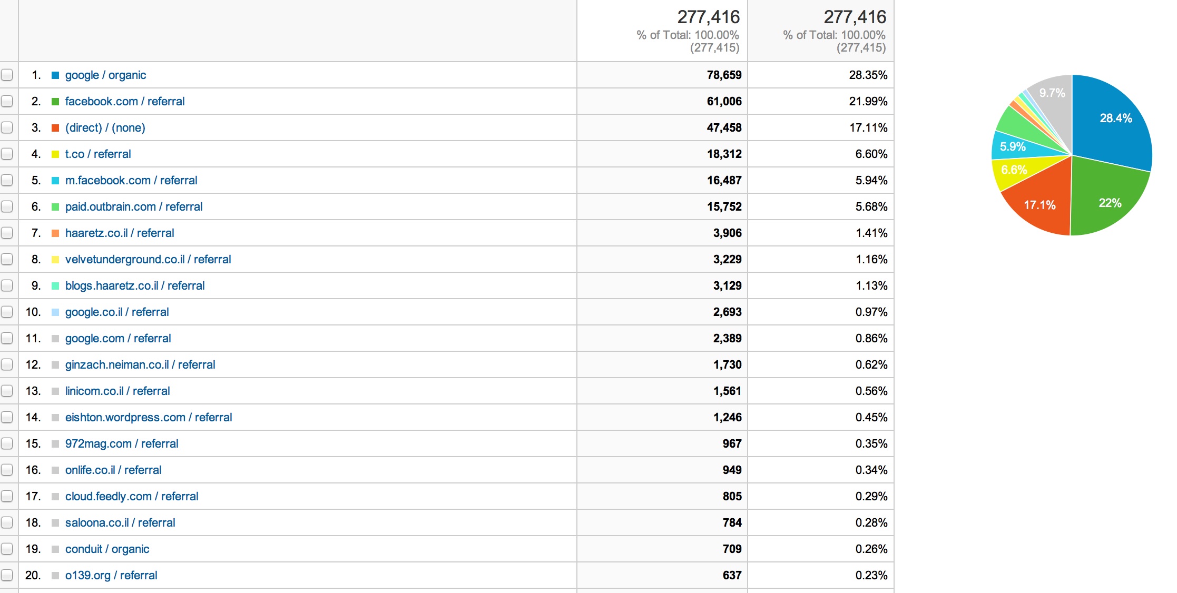Open the (direct) / (none) link
The height and width of the screenshot is (593, 1177).
(x=105, y=127)
